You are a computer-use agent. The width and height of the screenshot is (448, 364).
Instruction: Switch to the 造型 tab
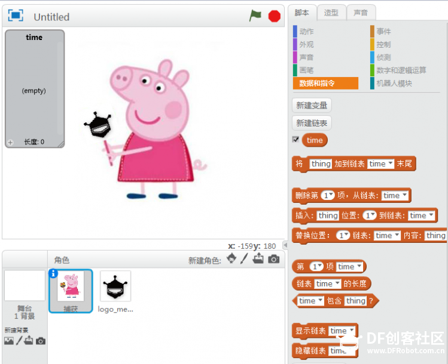click(331, 13)
